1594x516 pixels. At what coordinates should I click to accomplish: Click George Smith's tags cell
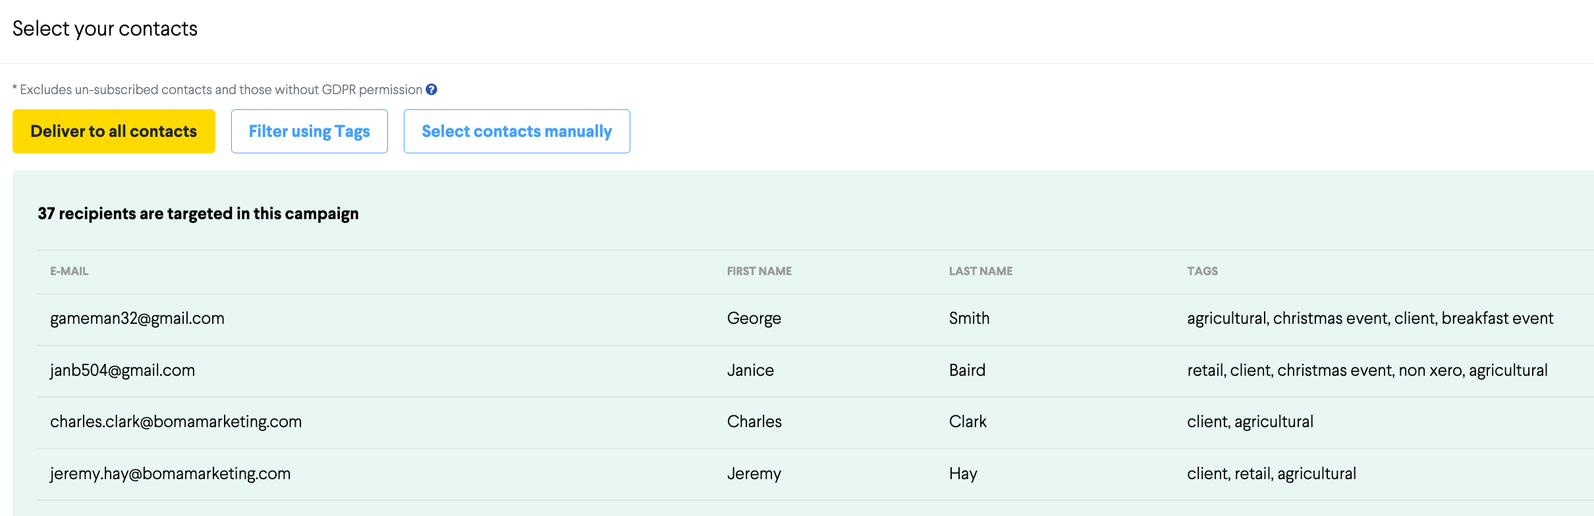(x=1369, y=319)
